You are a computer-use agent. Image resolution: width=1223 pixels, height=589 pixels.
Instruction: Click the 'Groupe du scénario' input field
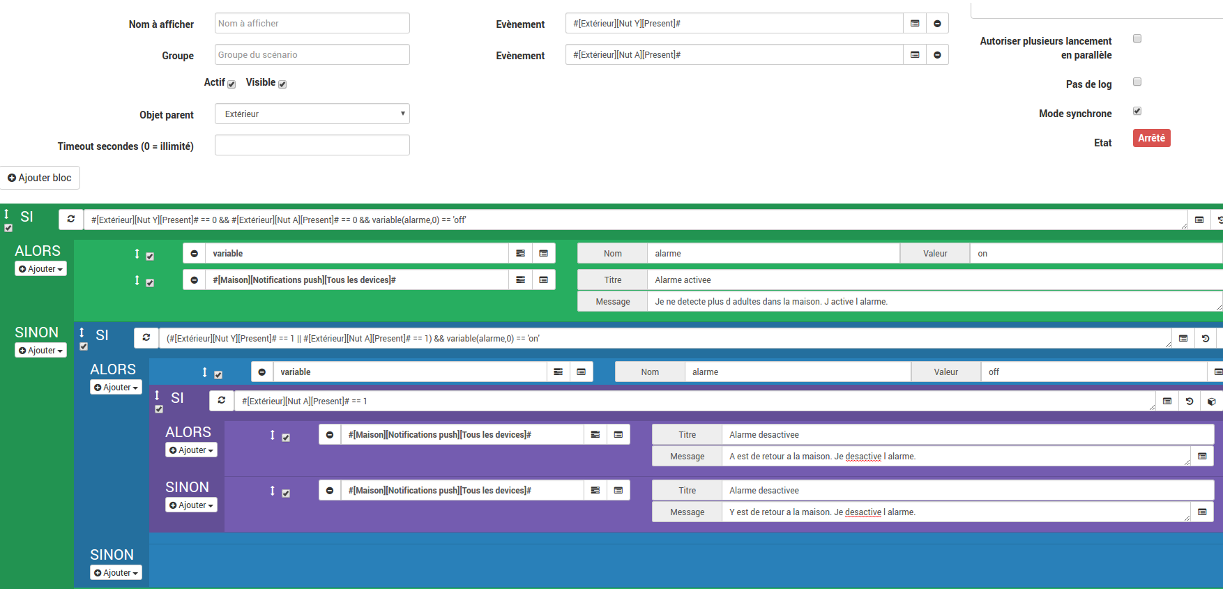pyautogui.click(x=312, y=55)
